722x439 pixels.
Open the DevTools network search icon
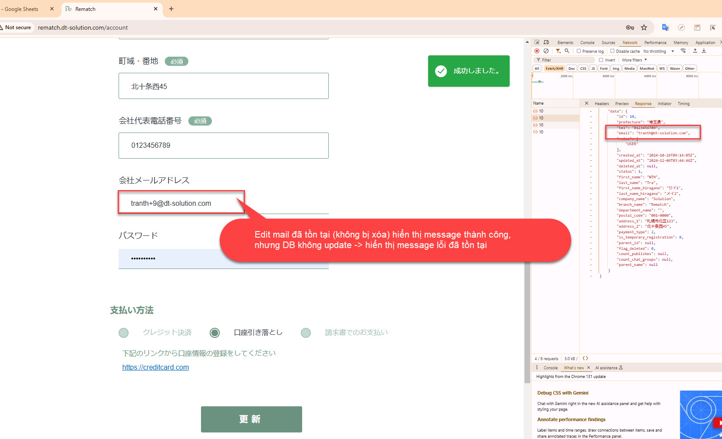[x=567, y=51]
